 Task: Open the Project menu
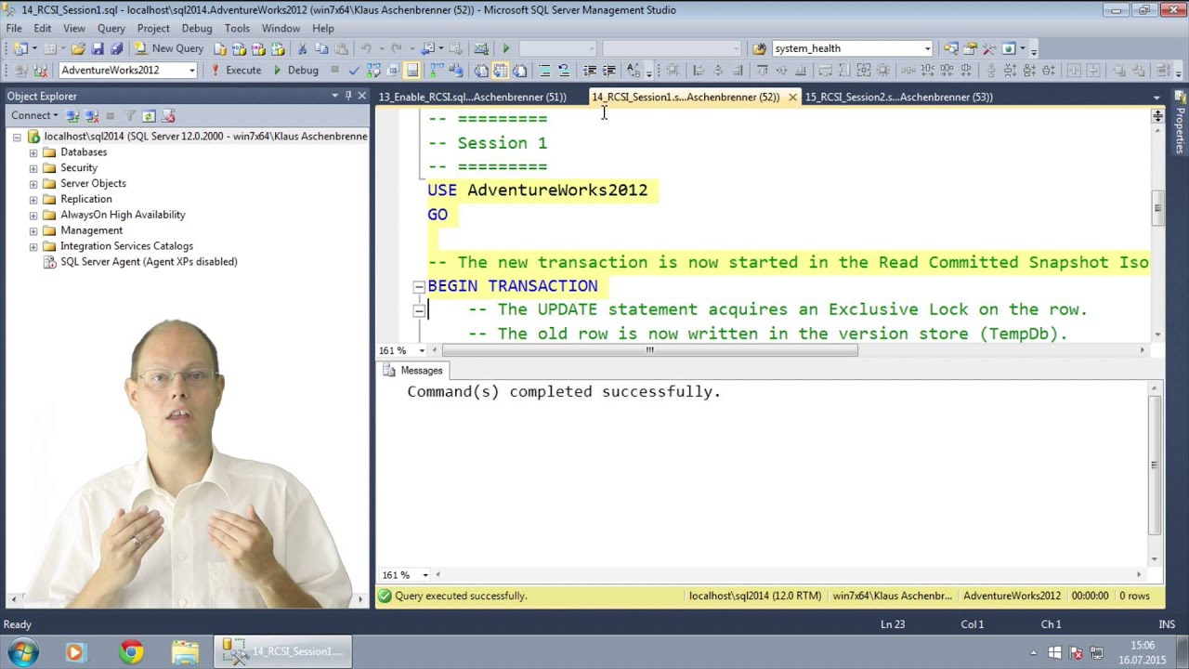pyautogui.click(x=153, y=28)
